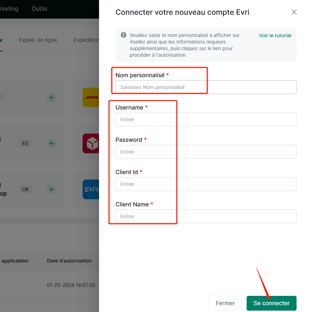Click the plus icon beside ES tag
Image resolution: width=310 pixels, height=312 pixels.
coord(51,143)
